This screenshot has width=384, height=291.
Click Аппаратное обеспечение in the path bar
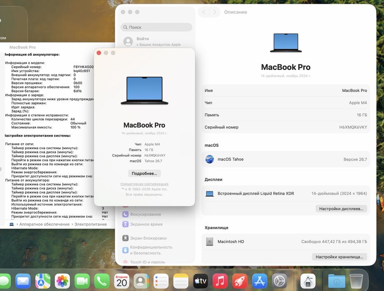click(45, 224)
